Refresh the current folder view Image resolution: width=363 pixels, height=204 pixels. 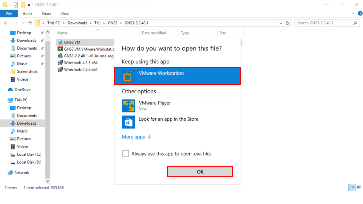[287, 23]
